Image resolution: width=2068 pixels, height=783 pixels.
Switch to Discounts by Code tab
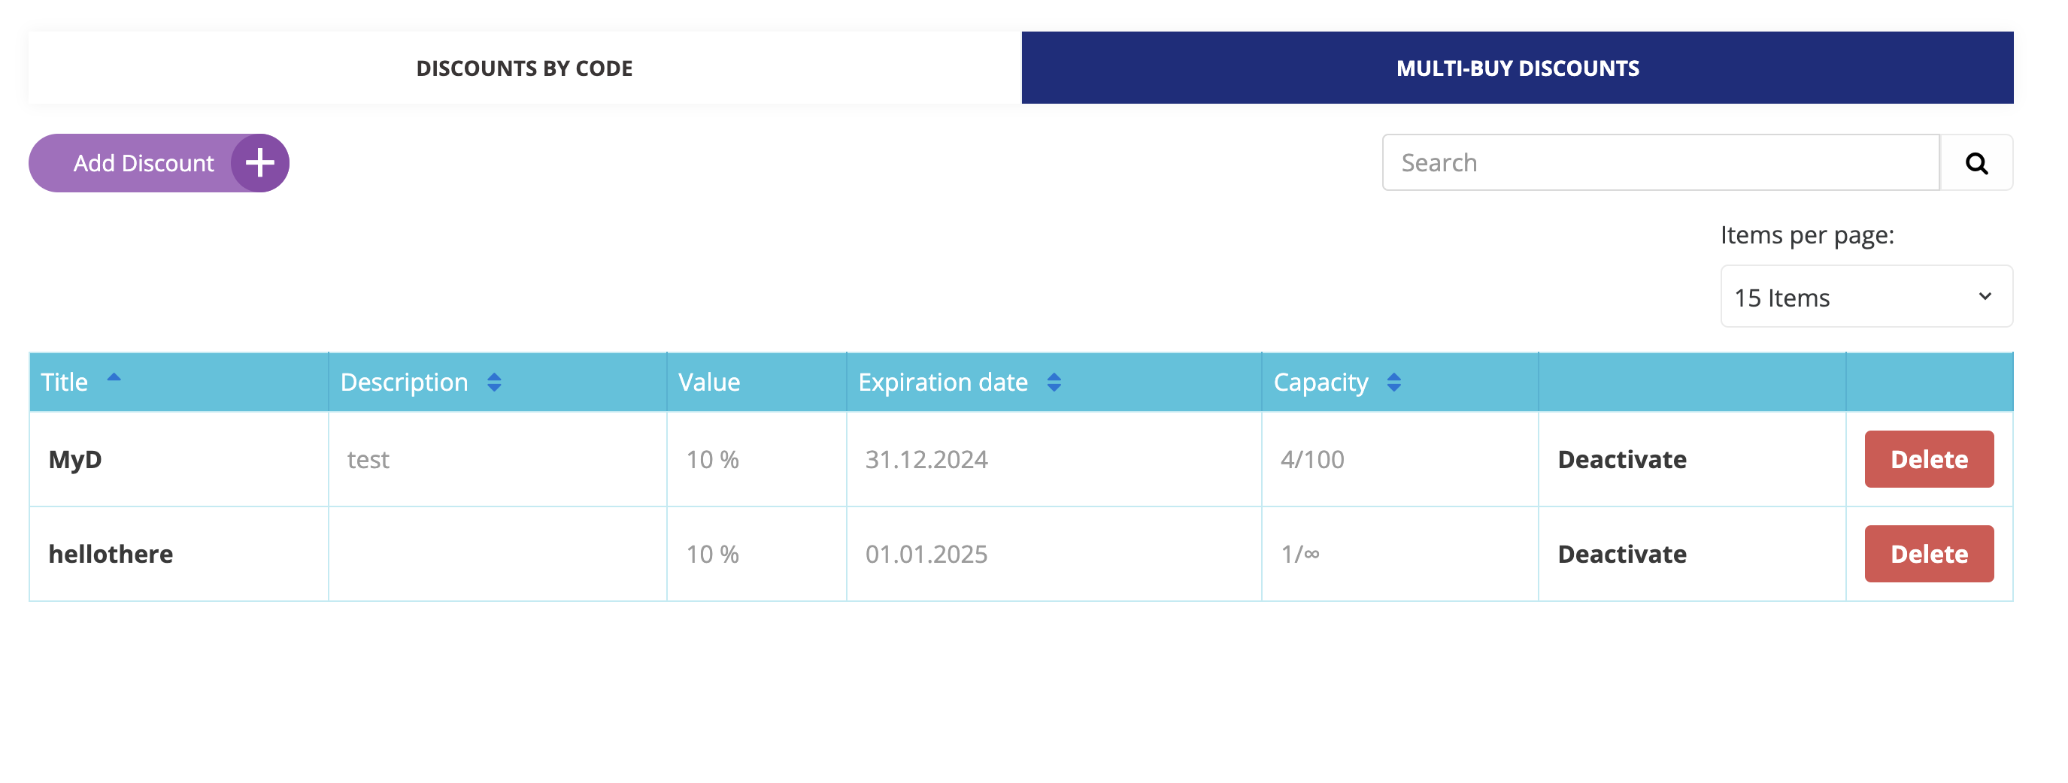[524, 68]
